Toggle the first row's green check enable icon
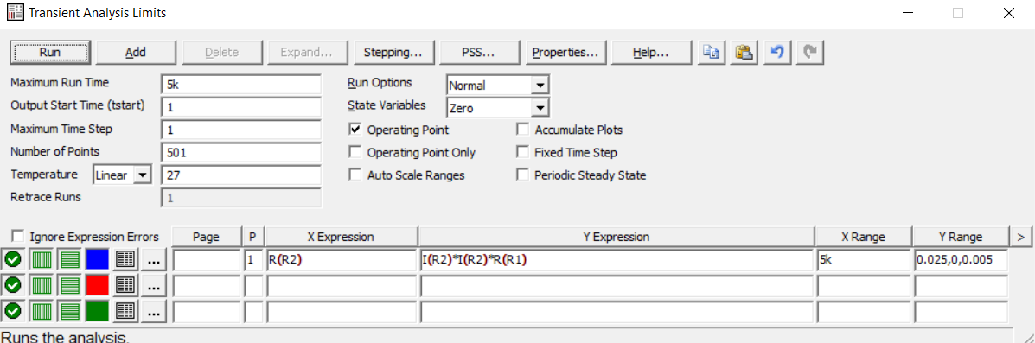Image resolution: width=1035 pixels, height=343 pixels. pos(12,260)
